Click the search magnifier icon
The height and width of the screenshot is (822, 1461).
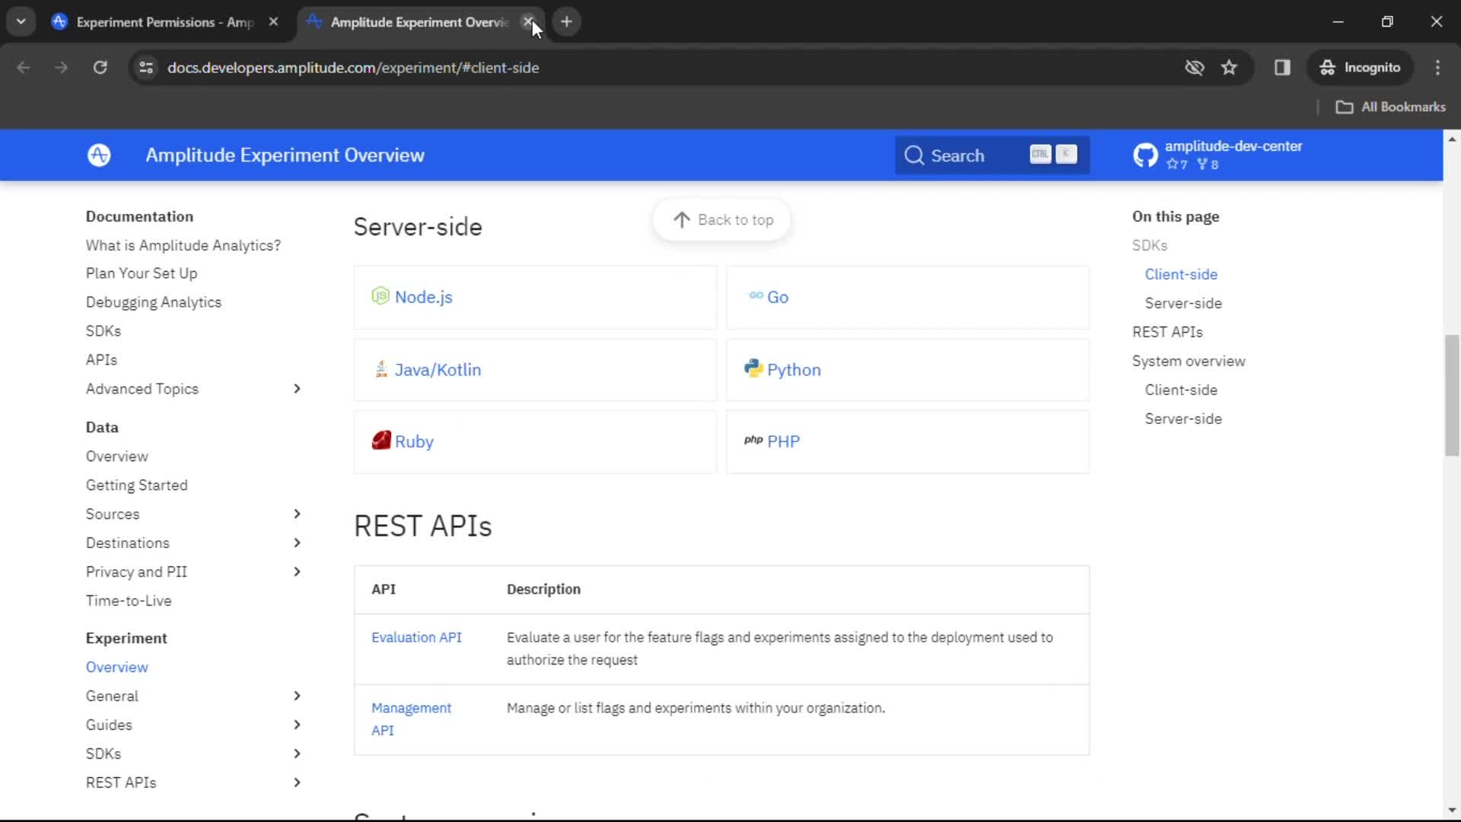click(914, 155)
